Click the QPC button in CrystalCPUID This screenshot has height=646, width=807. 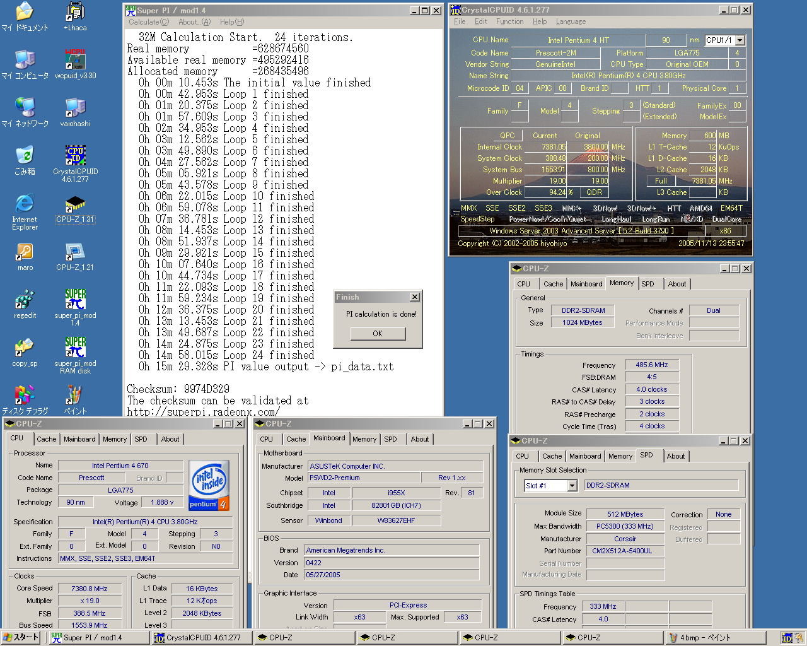(x=507, y=136)
